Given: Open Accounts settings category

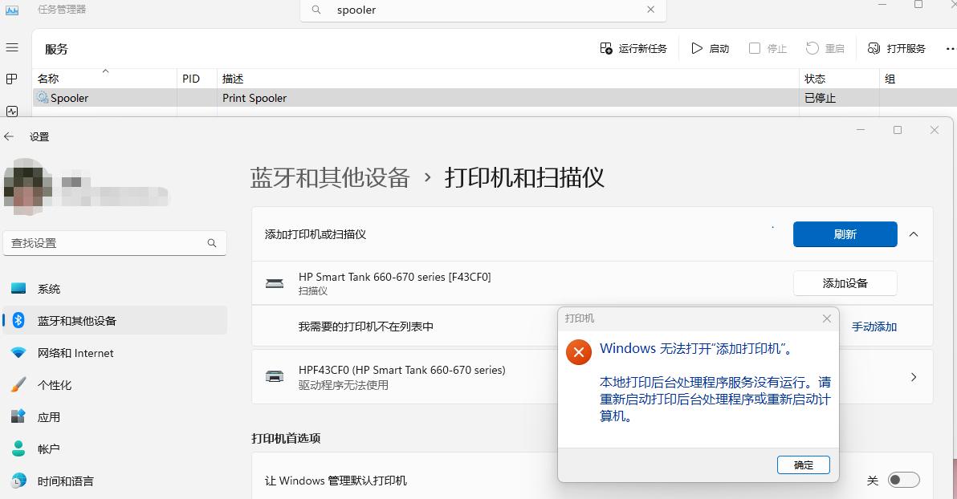Looking at the screenshot, I should coord(115,449).
